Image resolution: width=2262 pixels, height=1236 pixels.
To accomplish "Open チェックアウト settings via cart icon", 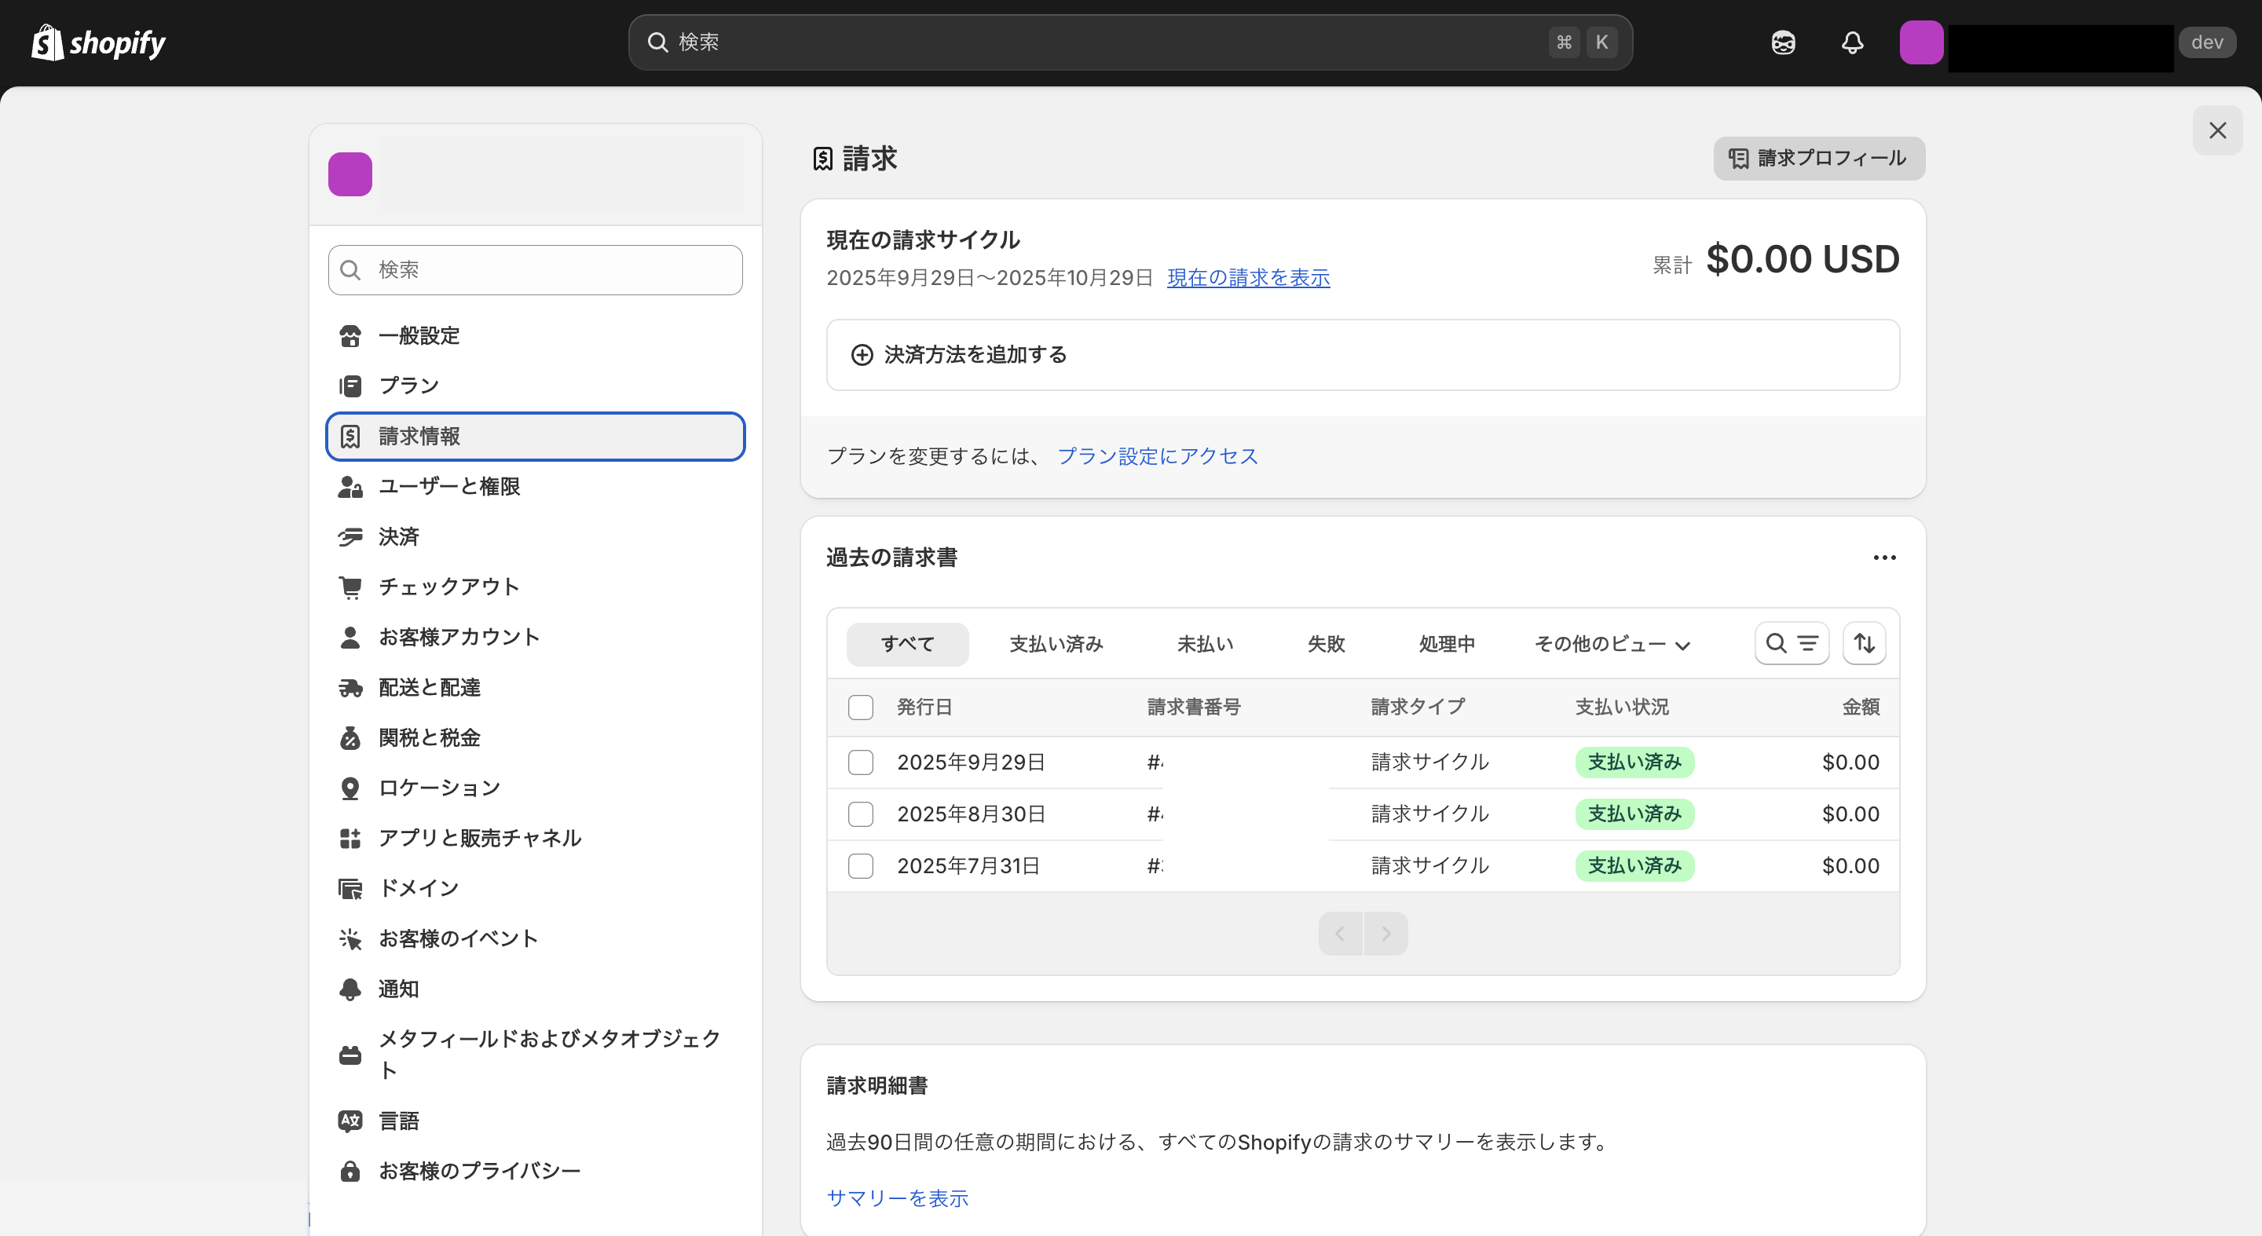I will (x=350, y=587).
